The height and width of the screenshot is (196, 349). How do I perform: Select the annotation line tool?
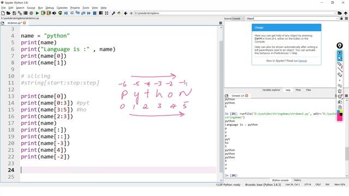340,69
